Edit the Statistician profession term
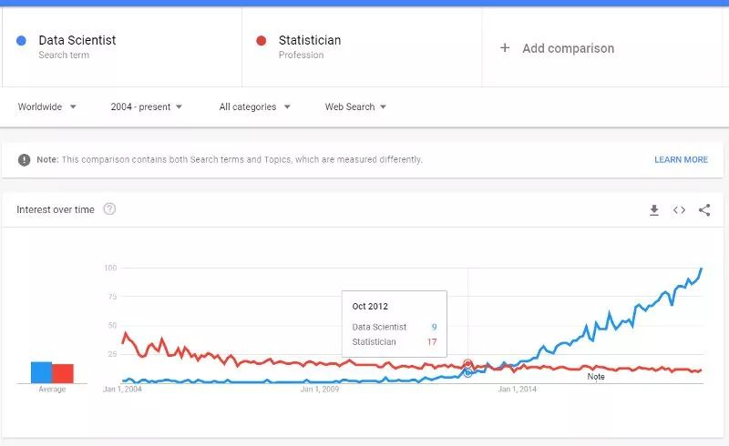This screenshot has height=446, width=729. click(x=310, y=40)
